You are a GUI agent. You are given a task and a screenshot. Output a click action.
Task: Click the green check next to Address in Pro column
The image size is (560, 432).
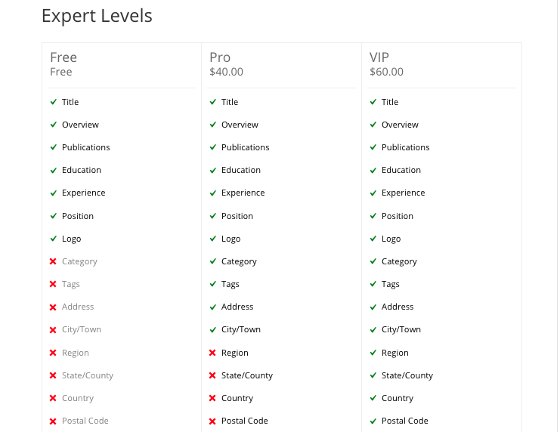[212, 307]
